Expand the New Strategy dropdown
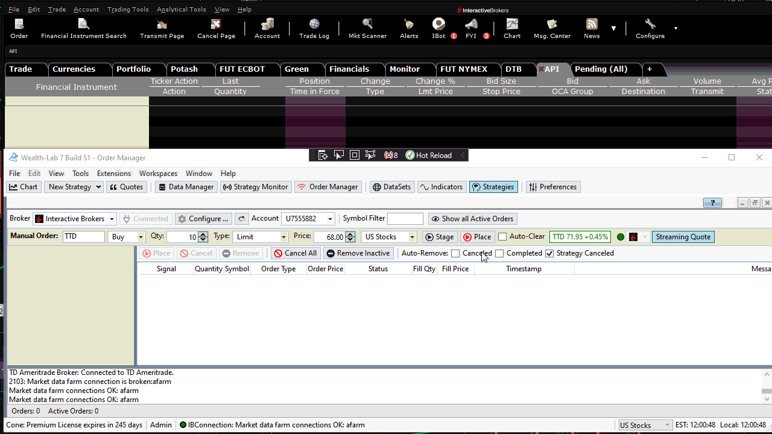772x434 pixels. [99, 187]
